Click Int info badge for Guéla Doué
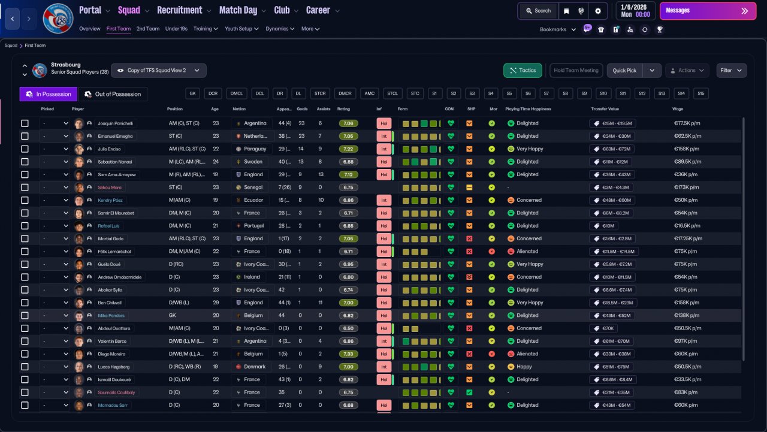 [x=383, y=264]
